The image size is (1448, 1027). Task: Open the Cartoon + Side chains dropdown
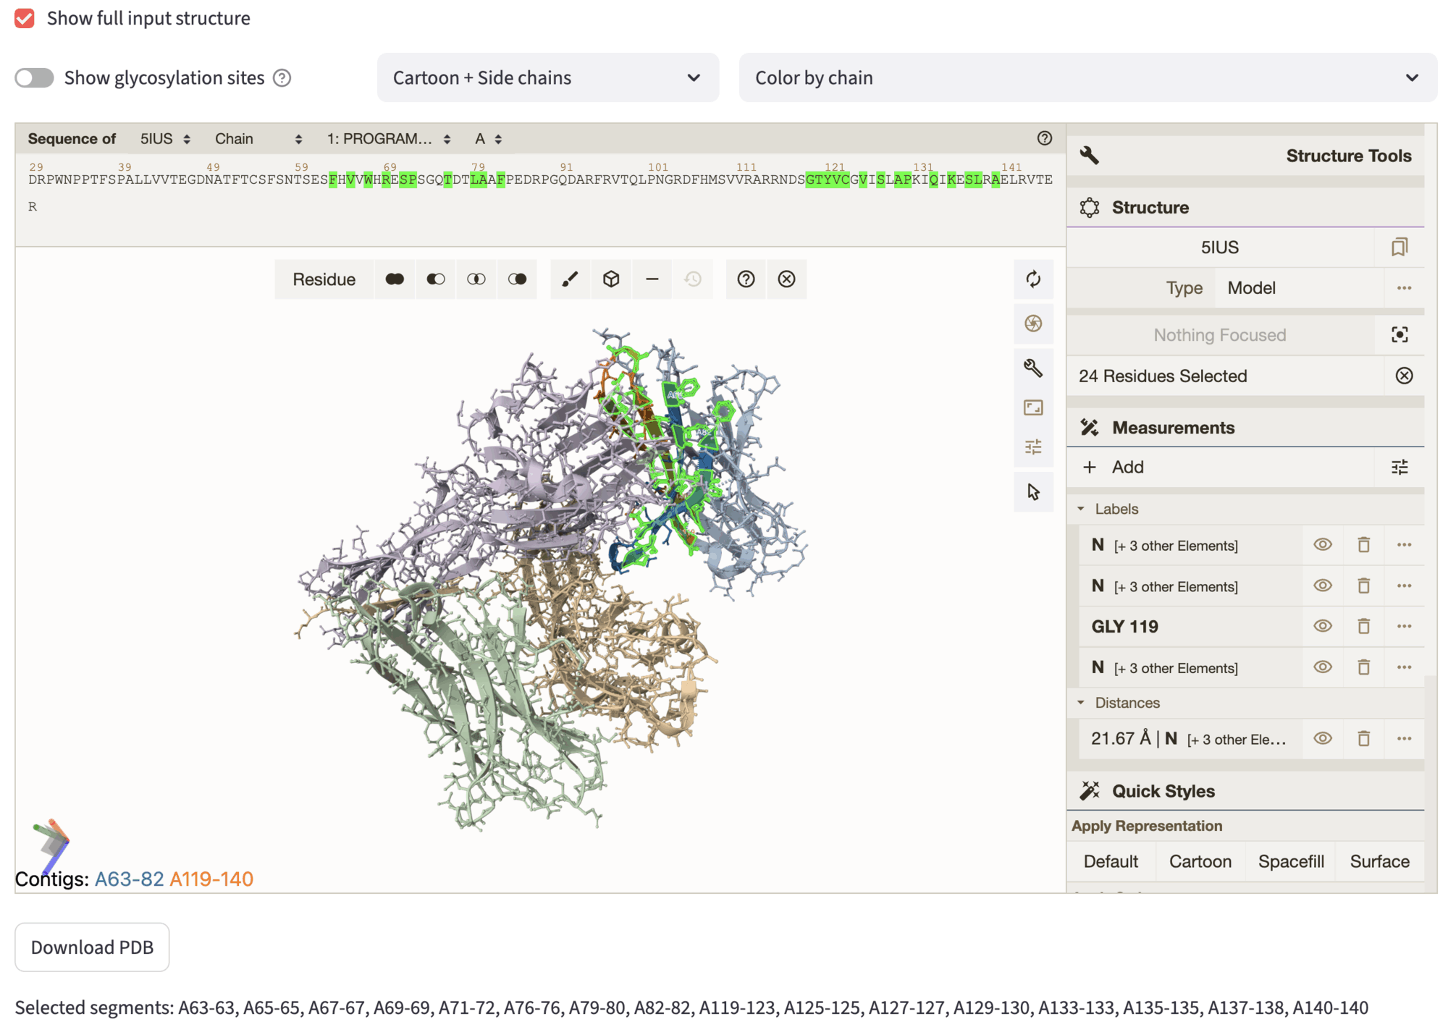pyautogui.click(x=547, y=78)
